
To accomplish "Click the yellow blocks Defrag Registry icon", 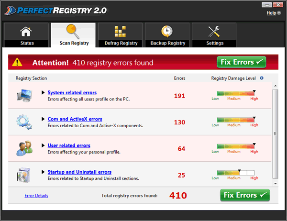I will click(120, 31).
